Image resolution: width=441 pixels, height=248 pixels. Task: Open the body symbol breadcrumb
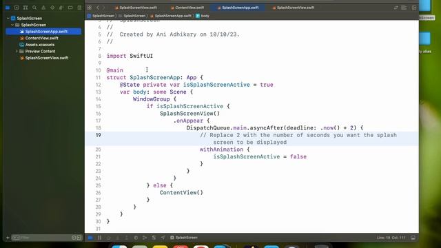pos(203,16)
